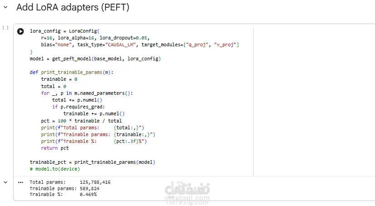The image size is (375, 206).
Task: Click the Trainable % 0.469% output line
Action: click(x=63, y=195)
